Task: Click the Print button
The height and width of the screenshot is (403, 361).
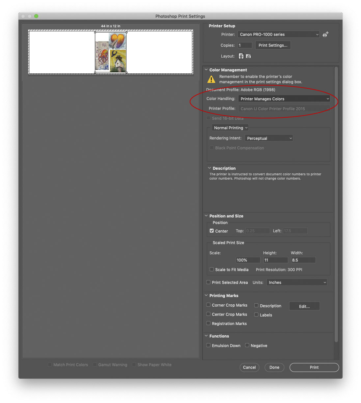Action: point(314,367)
